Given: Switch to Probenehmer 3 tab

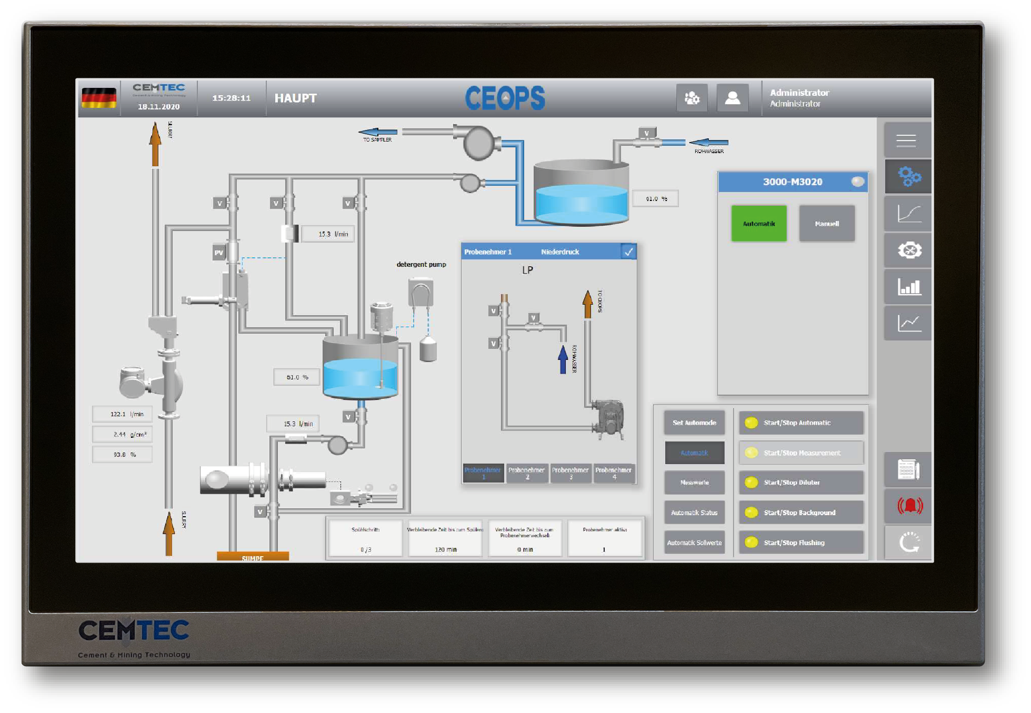Looking at the screenshot, I should (x=570, y=473).
